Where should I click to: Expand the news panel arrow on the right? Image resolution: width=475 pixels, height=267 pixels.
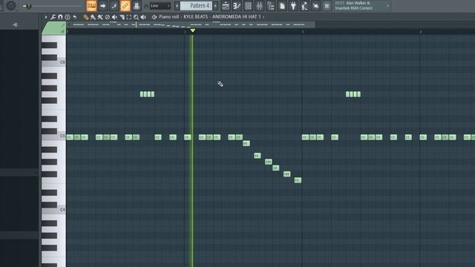387,6
